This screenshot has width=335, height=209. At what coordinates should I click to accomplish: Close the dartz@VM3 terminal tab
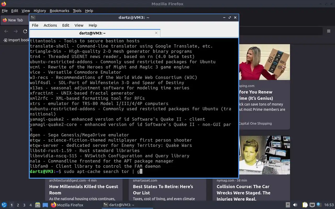coord(156,33)
